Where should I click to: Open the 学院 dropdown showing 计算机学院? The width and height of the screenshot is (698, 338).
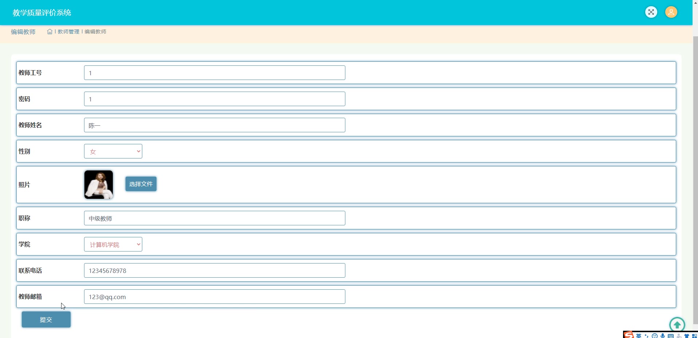click(x=113, y=244)
